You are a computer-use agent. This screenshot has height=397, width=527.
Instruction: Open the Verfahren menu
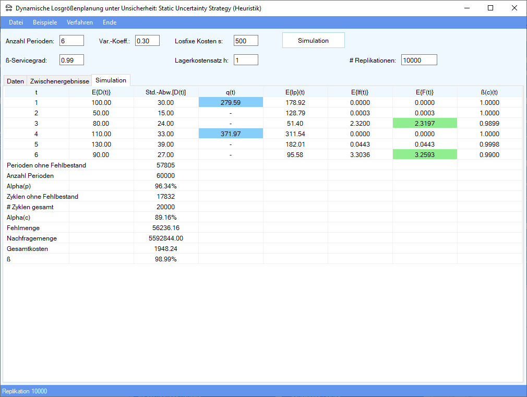80,22
